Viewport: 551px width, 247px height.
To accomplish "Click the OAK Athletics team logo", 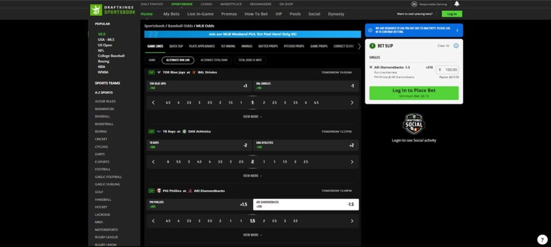I will (x=184, y=132).
